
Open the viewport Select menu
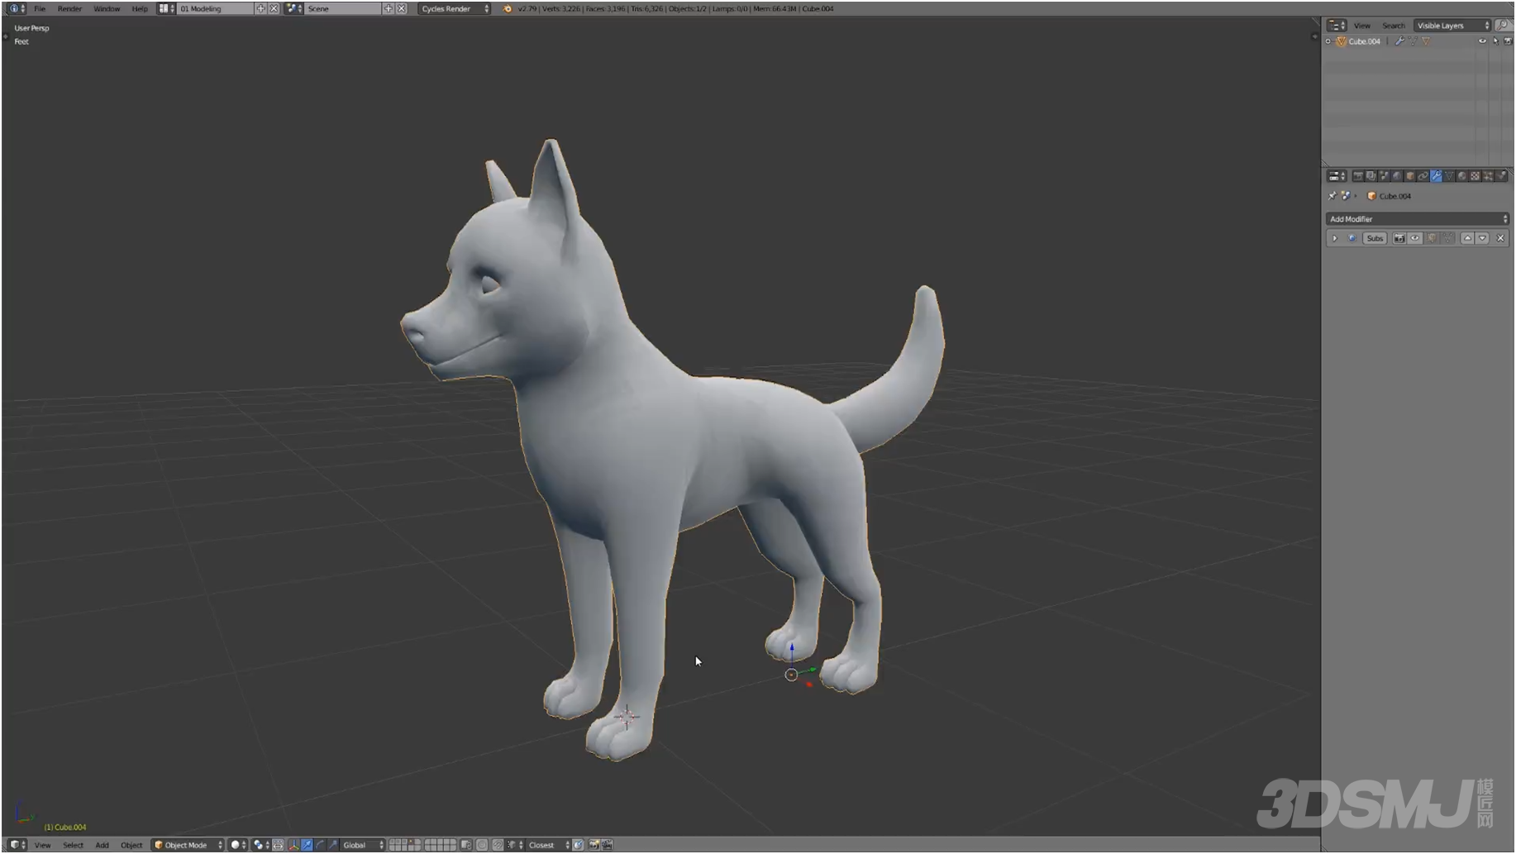click(x=73, y=845)
